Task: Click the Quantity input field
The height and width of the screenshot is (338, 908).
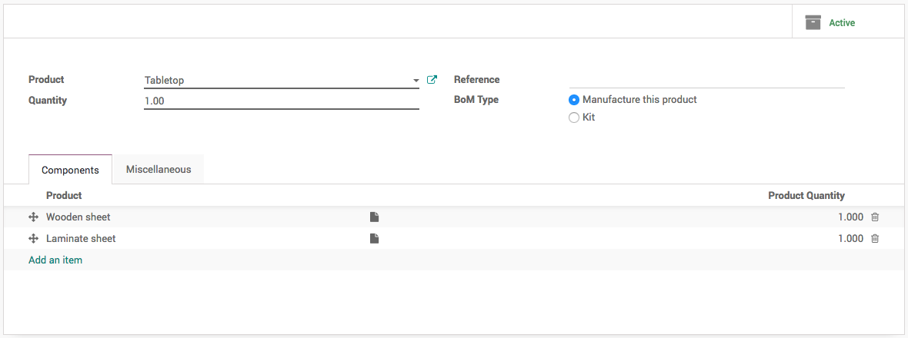Action: (x=281, y=101)
